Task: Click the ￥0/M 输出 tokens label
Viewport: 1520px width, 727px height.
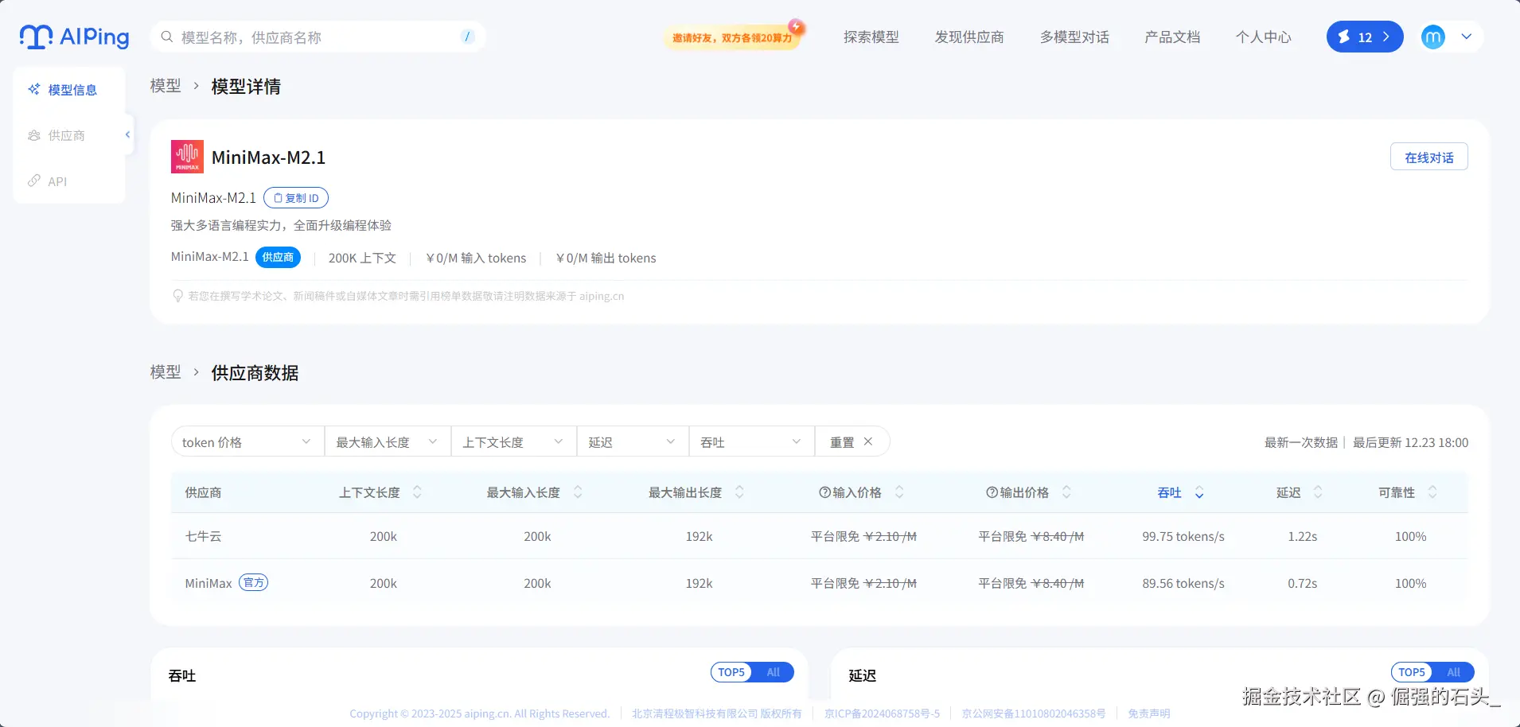Action: 606,258
